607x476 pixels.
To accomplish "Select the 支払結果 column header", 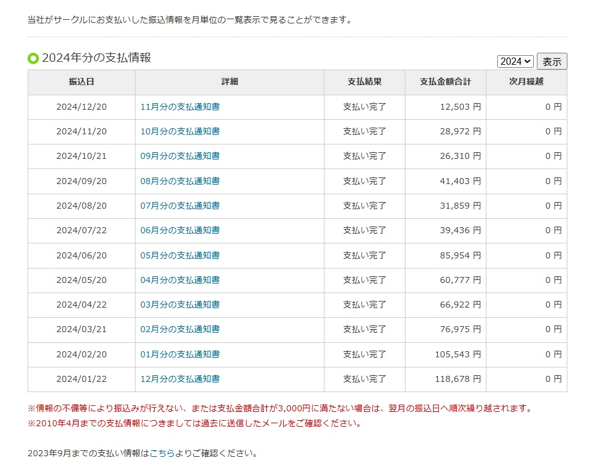I will click(x=365, y=82).
